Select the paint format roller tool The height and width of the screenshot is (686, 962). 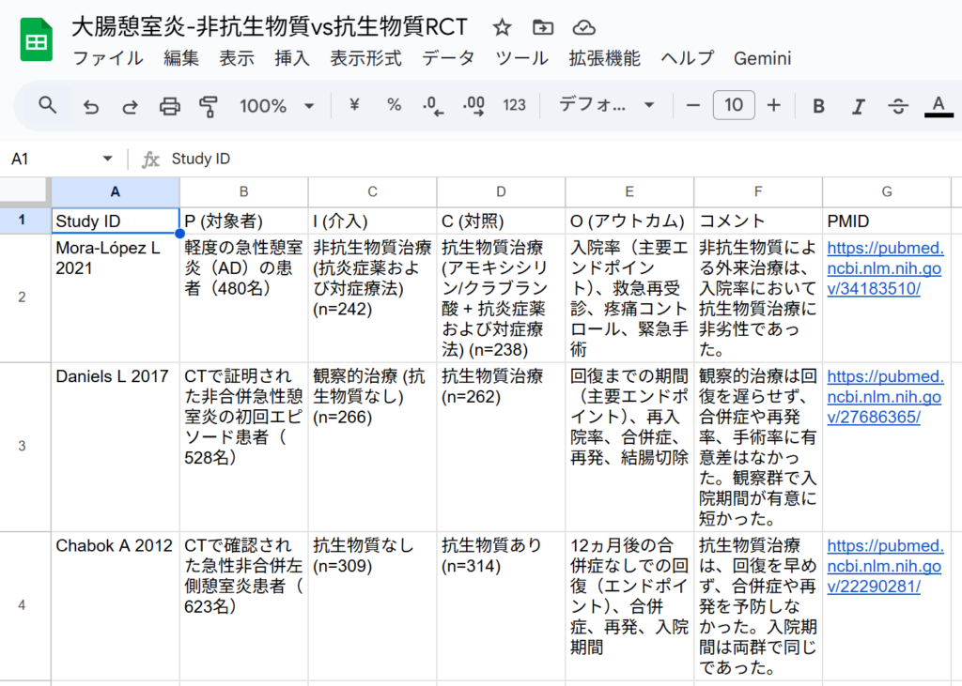[x=209, y=105]
